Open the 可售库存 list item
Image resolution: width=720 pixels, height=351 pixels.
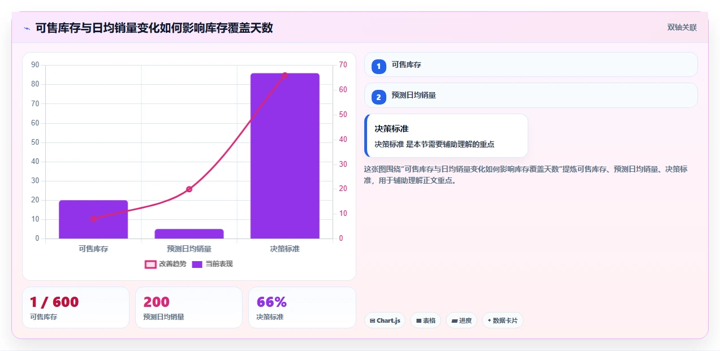[x=531, y=64]
